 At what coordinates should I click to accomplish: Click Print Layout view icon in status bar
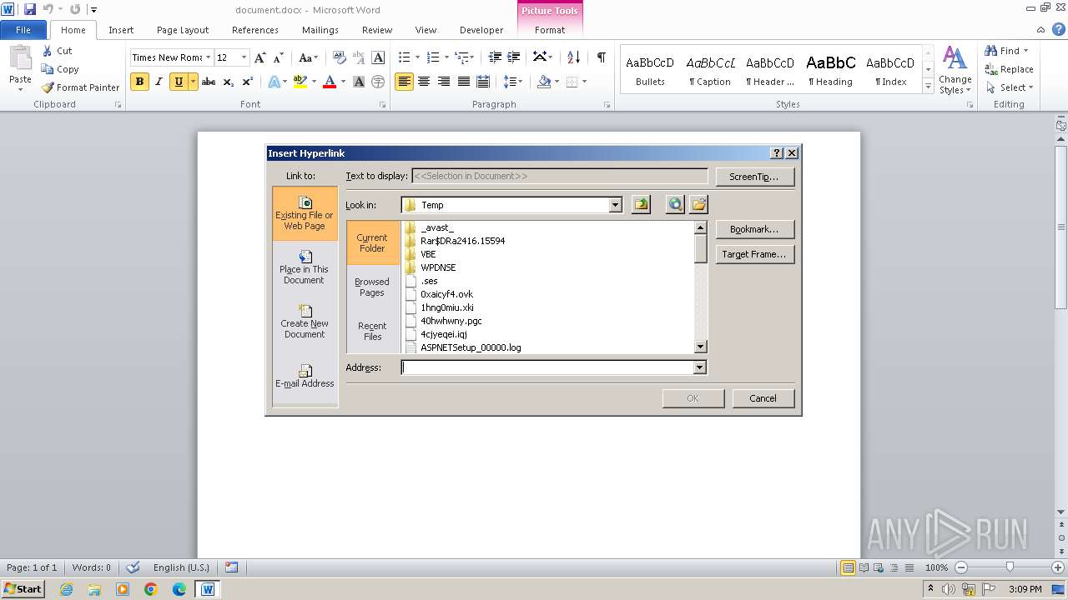pos(848,567)
